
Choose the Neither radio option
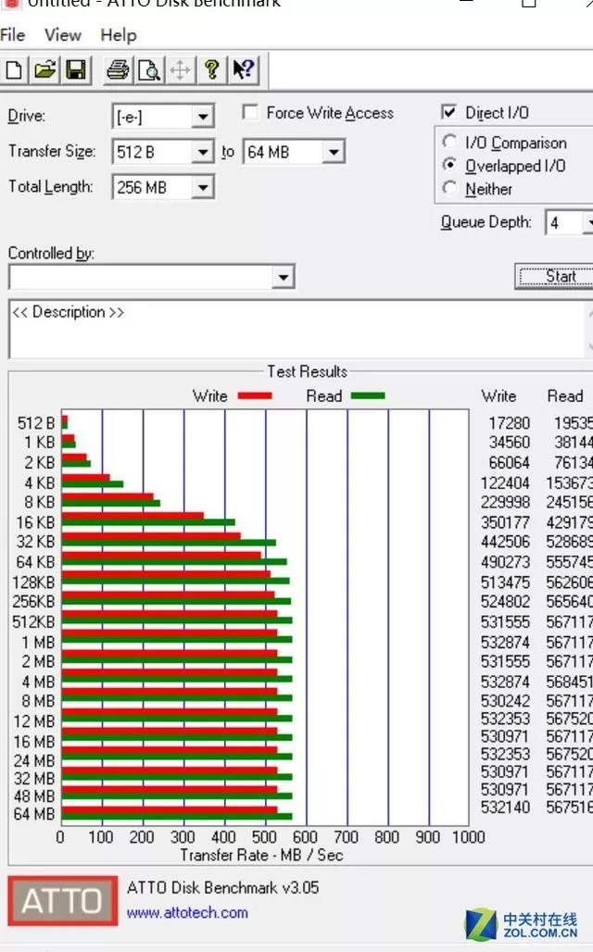click(x=450, y=189)
